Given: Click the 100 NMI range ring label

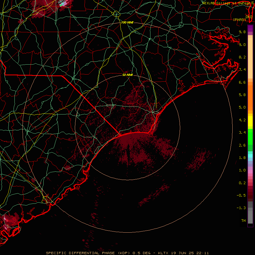Looking at the screenshot, I should point(127,22).
